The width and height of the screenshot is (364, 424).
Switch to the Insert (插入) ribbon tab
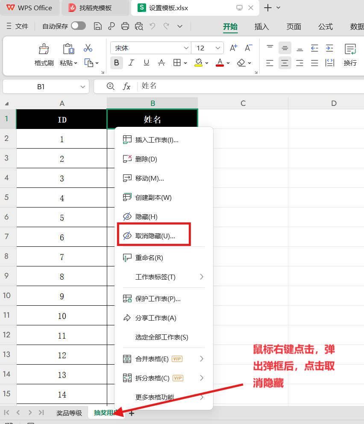[x=261, y=26]
